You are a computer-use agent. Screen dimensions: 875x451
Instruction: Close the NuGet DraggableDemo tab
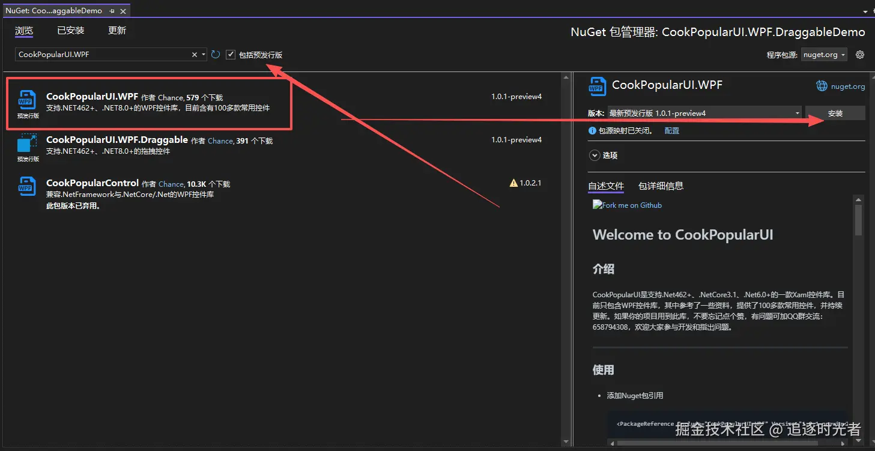tap(124, 11)
